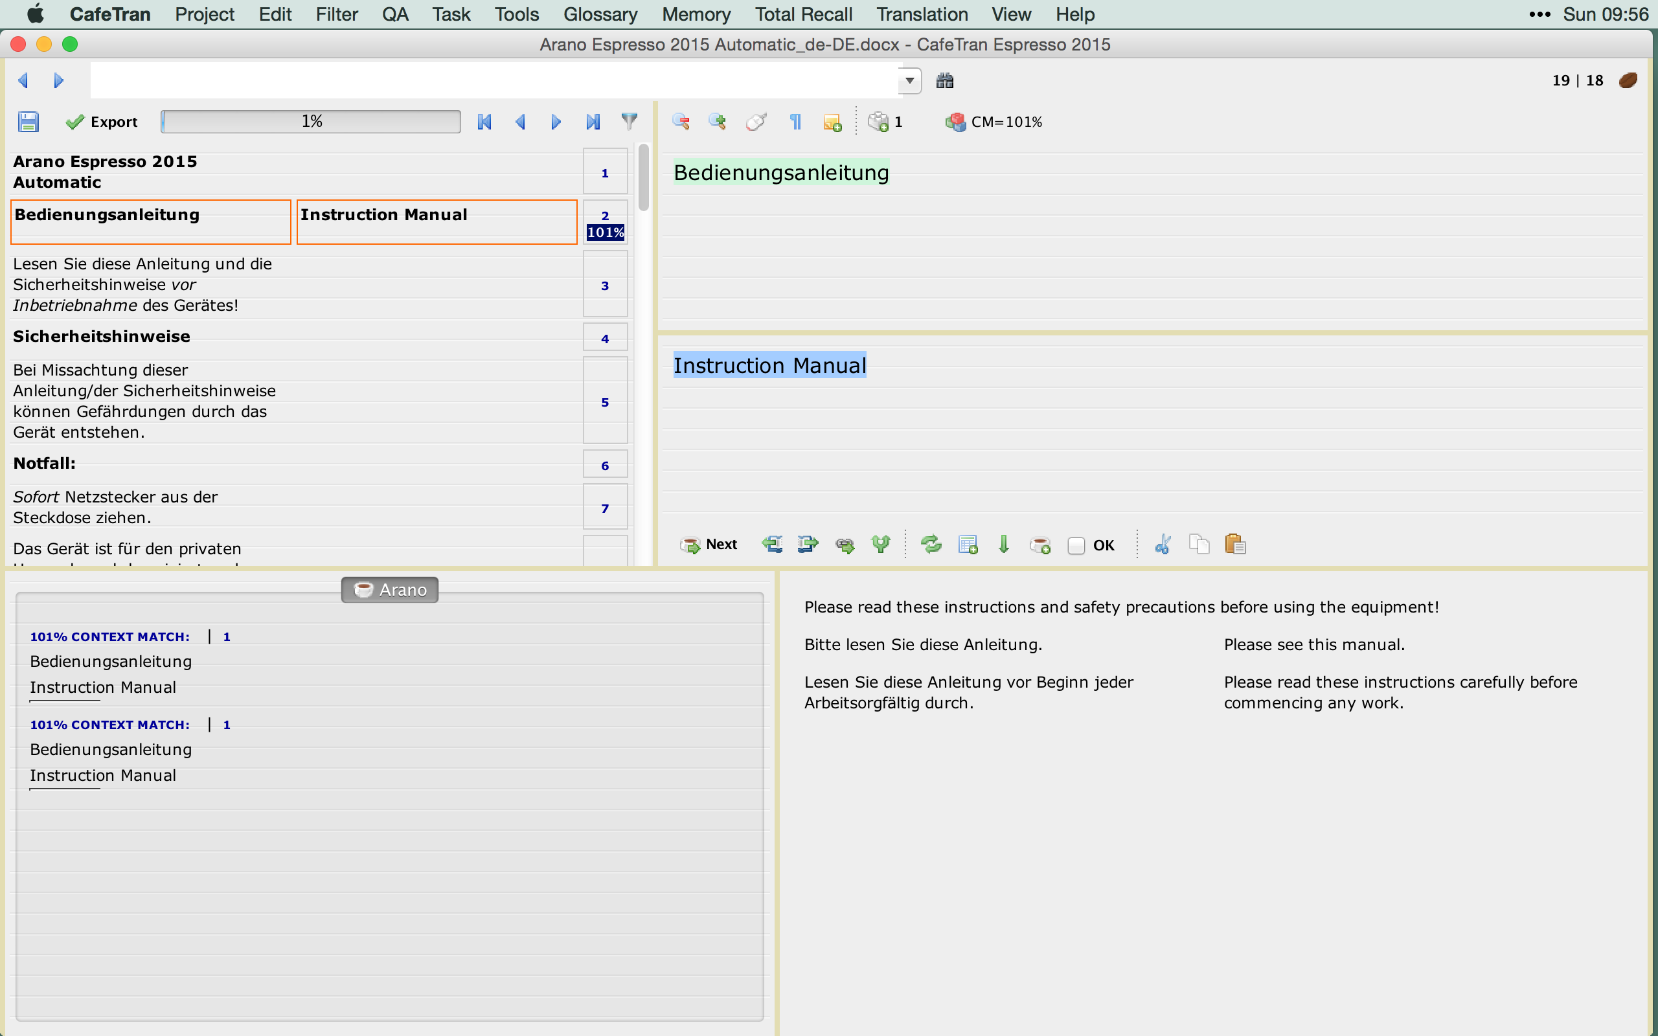This screenshot has height=1036, width=1658.
Task: Click the zoom out magnifier icon
Action: click(x=681, y=122)
